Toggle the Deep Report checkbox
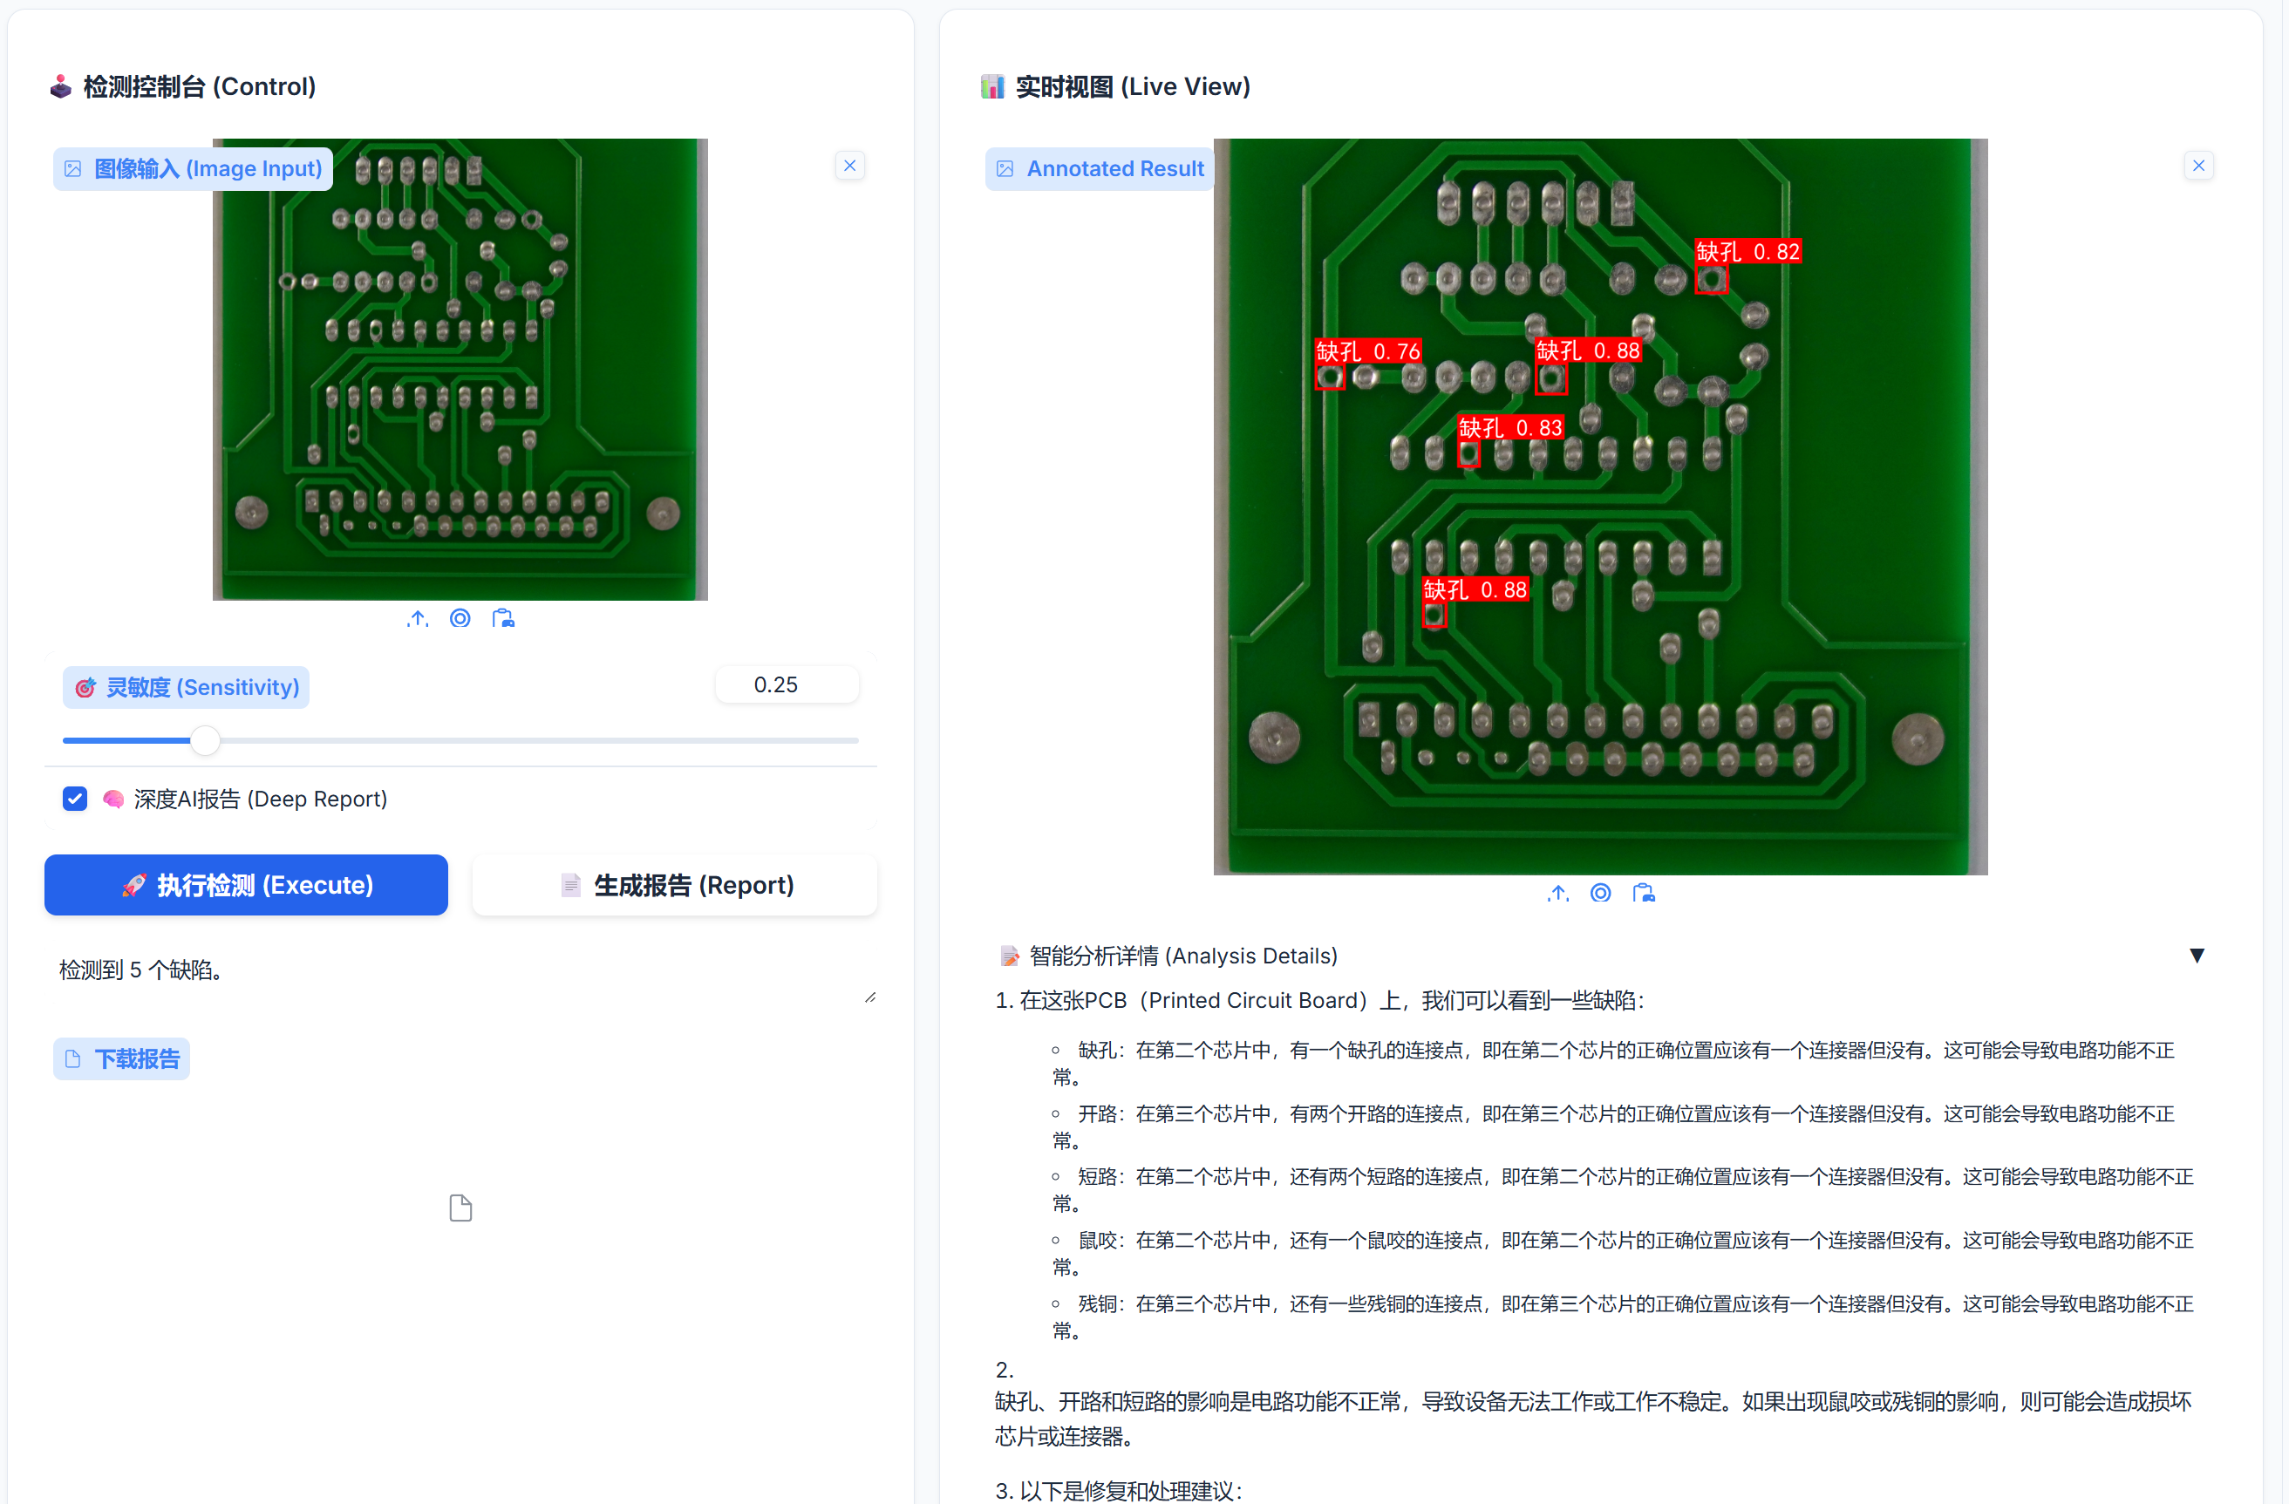The height and width of the screenshot is (1504, 2289). pos(75,800)
